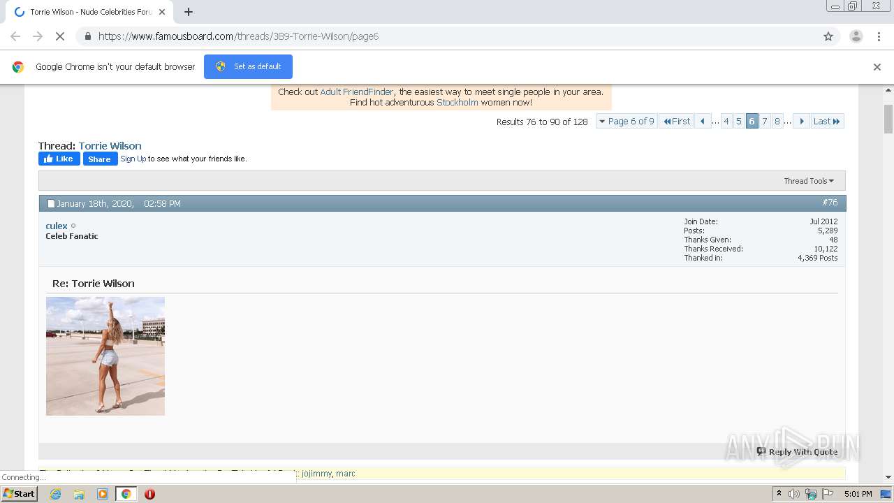Screen dimensions: 894x503
Task: Click the Posts 5,289 value
Action: click(x=828, y=231)
